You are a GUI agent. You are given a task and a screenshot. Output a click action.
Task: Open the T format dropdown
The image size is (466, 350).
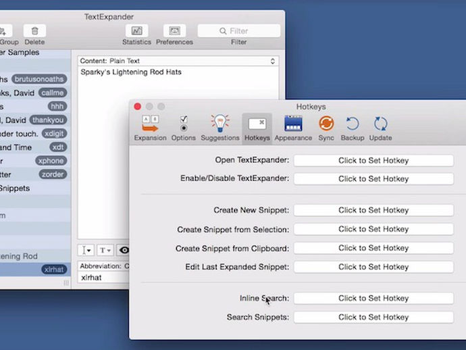(x=105, y=251)
